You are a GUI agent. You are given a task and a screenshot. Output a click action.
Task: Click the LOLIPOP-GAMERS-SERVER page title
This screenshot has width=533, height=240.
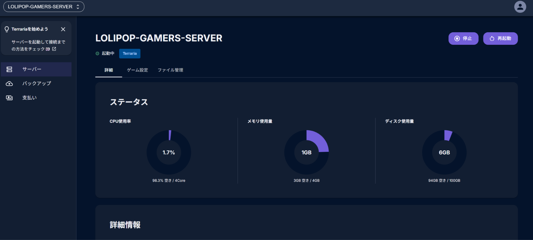(159, 38)
